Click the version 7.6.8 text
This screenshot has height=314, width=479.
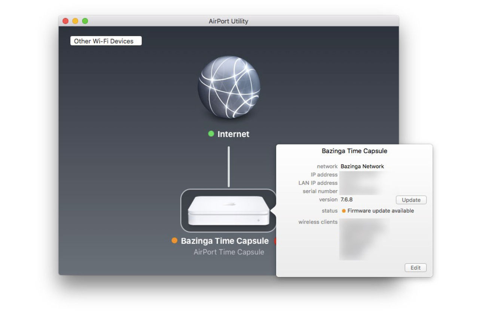coord(347,200)
